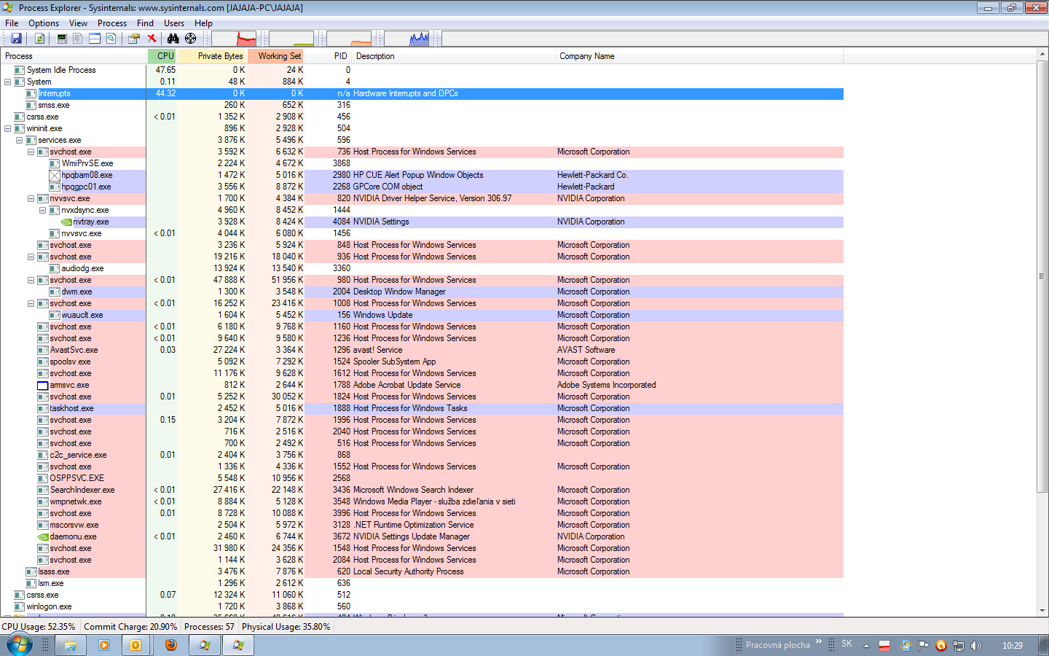
Task: Collapse the wininit.exe tree node
Action: 7,128
